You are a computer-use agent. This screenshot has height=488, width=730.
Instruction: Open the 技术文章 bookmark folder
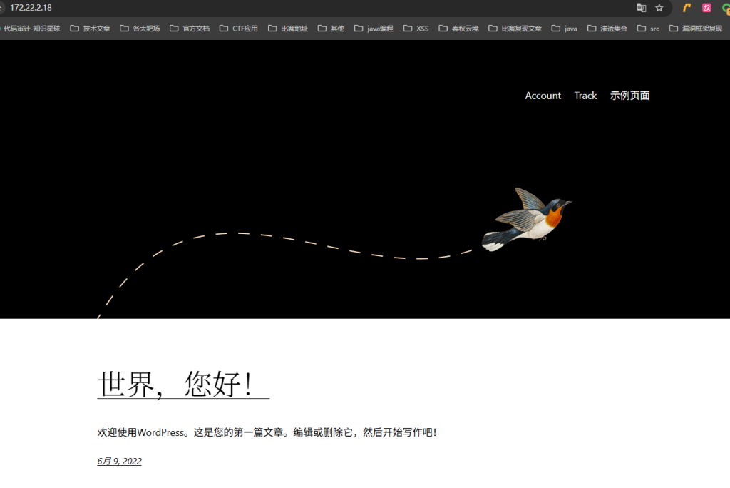(90, 29)
